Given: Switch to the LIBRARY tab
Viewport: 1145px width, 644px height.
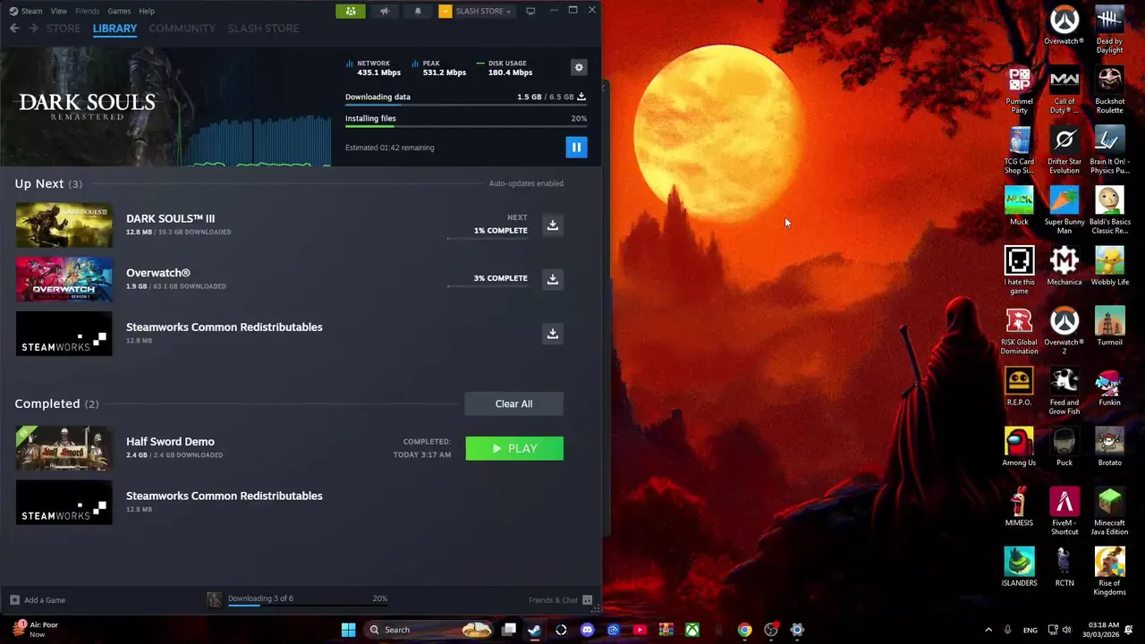Looking at the screenshot, I should [114, 29].
